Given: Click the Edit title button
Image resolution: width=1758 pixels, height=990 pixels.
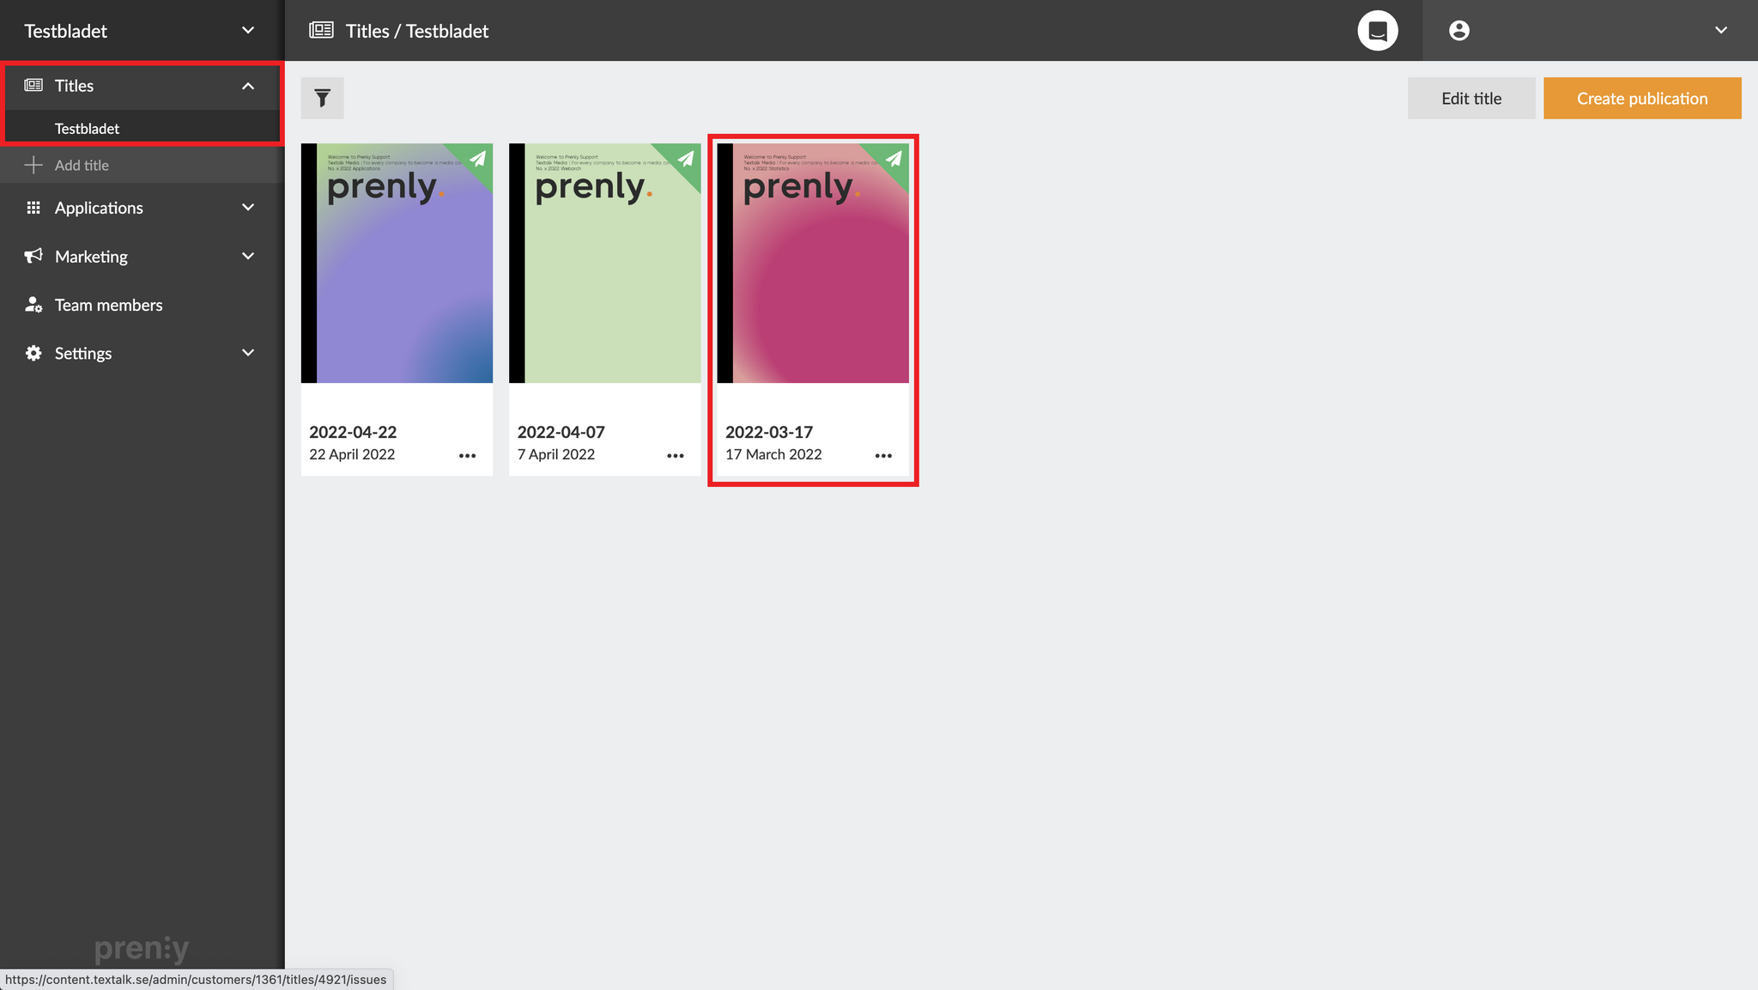Looking at the screenshot, I should pos(1470,99).
